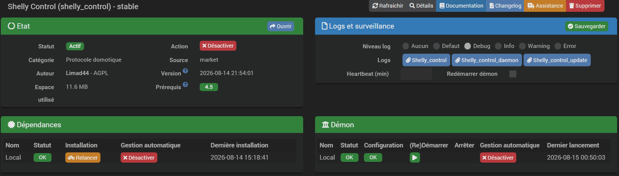Screen dimensions: 619x176
Task: Click the last installation date 2026-08-14 15:18:41
Action: pyautogui.click(x=239, y=157)
